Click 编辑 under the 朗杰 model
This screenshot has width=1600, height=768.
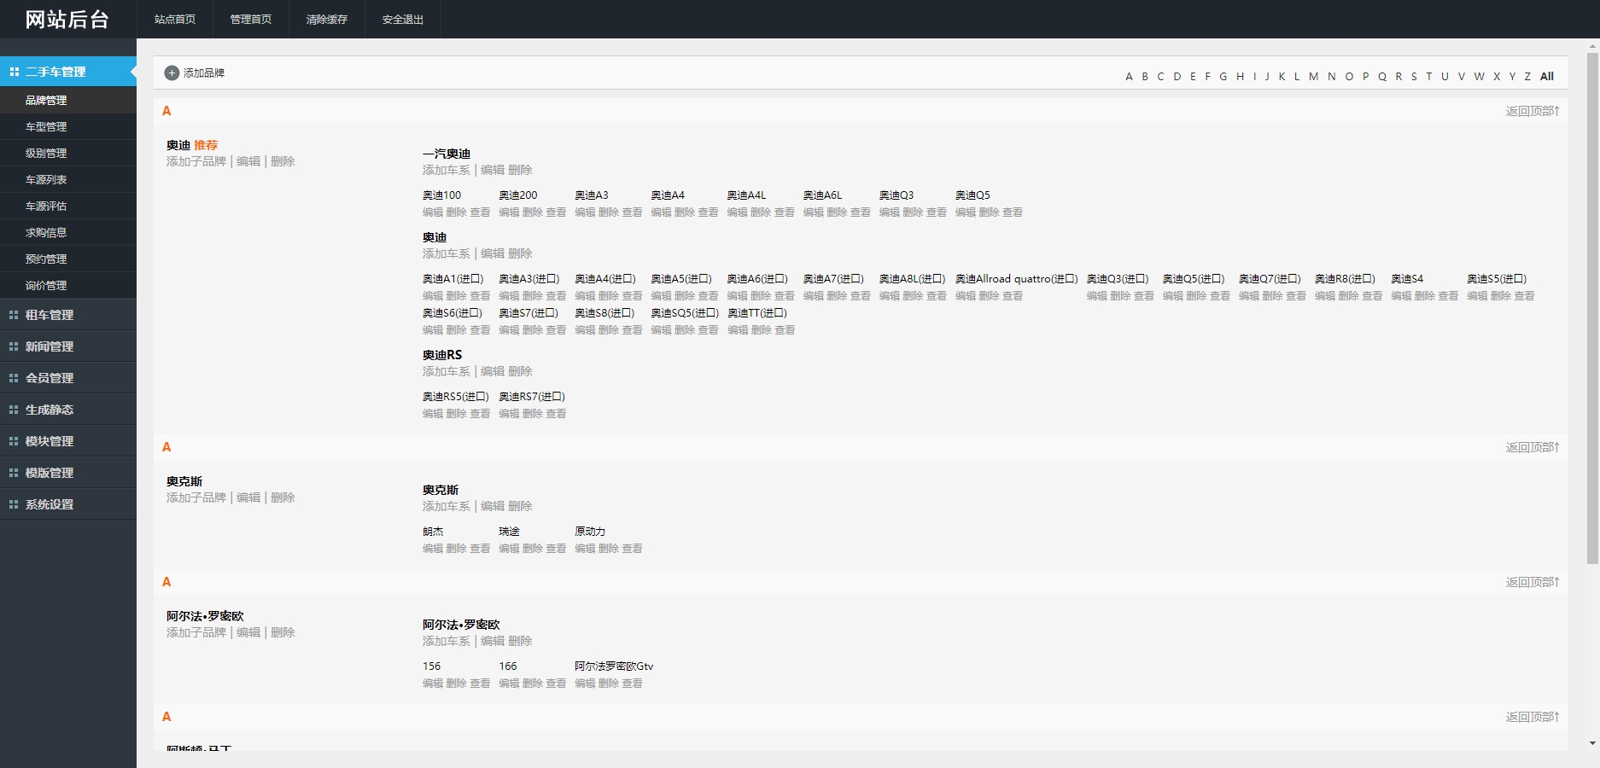pos(433,549)
